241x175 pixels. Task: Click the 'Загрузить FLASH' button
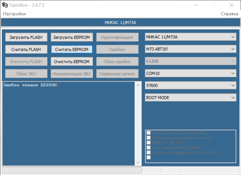pyautogui.click(x=26, y=37)
